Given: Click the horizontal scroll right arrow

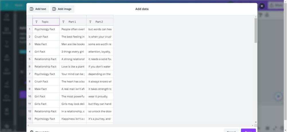Looking at the screenshot, I should (253, 126).
